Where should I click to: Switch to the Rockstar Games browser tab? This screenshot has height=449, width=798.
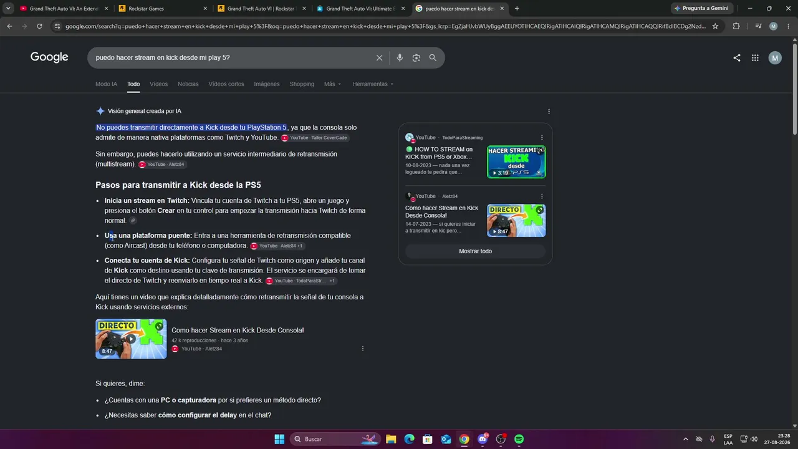tap(162, 9)
